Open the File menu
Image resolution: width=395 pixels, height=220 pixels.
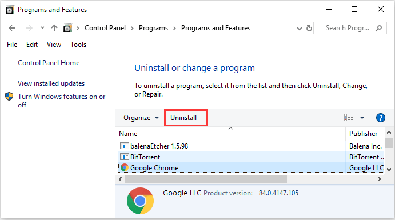click(x=12, y=45)
